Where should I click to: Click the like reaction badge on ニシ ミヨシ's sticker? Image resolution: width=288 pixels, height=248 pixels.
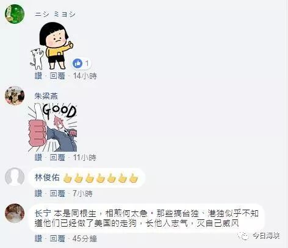[81, 63]
